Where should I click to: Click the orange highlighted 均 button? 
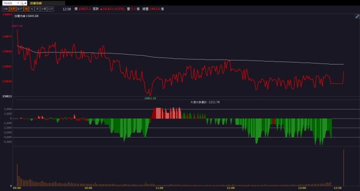(26, 9)
